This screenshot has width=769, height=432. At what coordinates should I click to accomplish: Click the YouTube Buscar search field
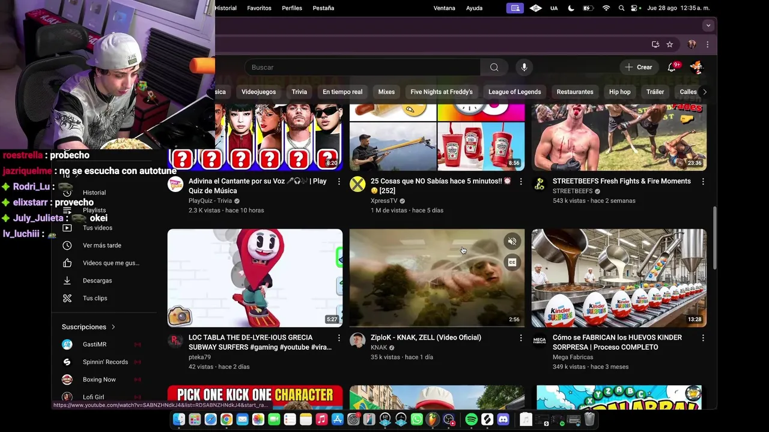point(362,67)
